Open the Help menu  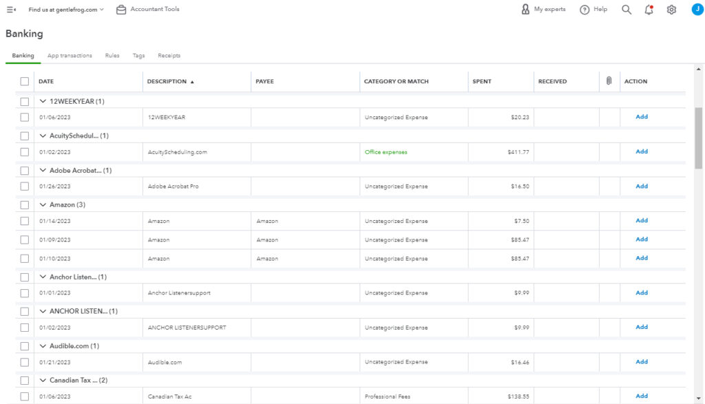click(x=592, y=9)
